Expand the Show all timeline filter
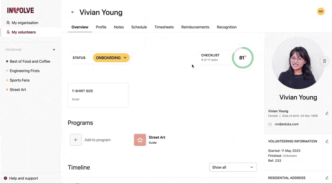The height and width of the screenshot is (184, 332). [x=233, y=167]
